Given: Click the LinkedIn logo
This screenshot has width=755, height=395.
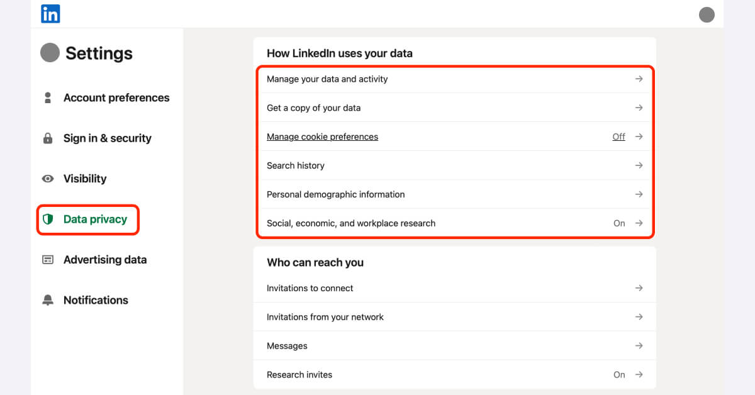Looking at the screenshot, I should (50, 13).
